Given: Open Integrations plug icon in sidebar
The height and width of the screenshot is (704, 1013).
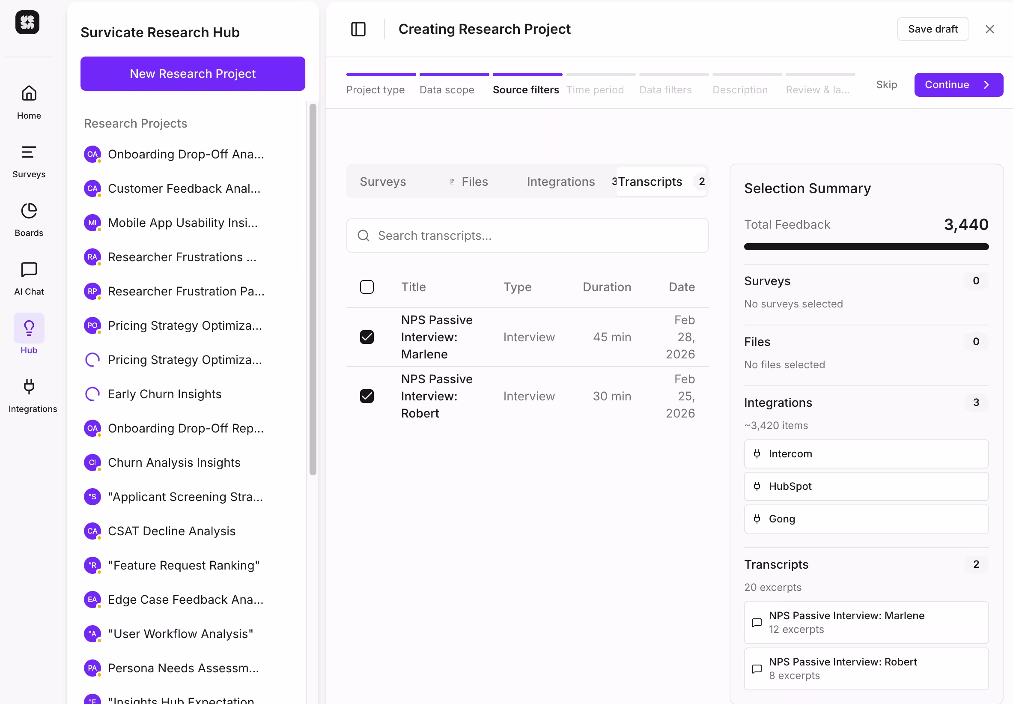Looking at the screenshot, I should click(x=29, y=387).
